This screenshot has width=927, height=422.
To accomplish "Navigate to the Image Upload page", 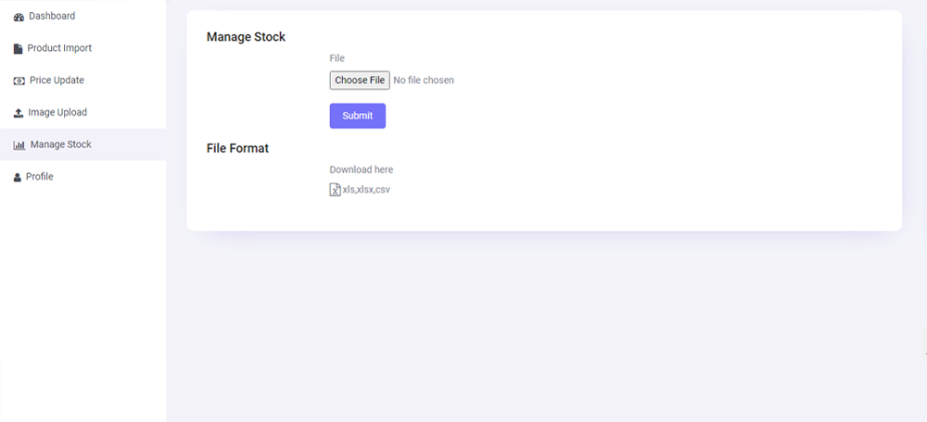I will [83, 112].
